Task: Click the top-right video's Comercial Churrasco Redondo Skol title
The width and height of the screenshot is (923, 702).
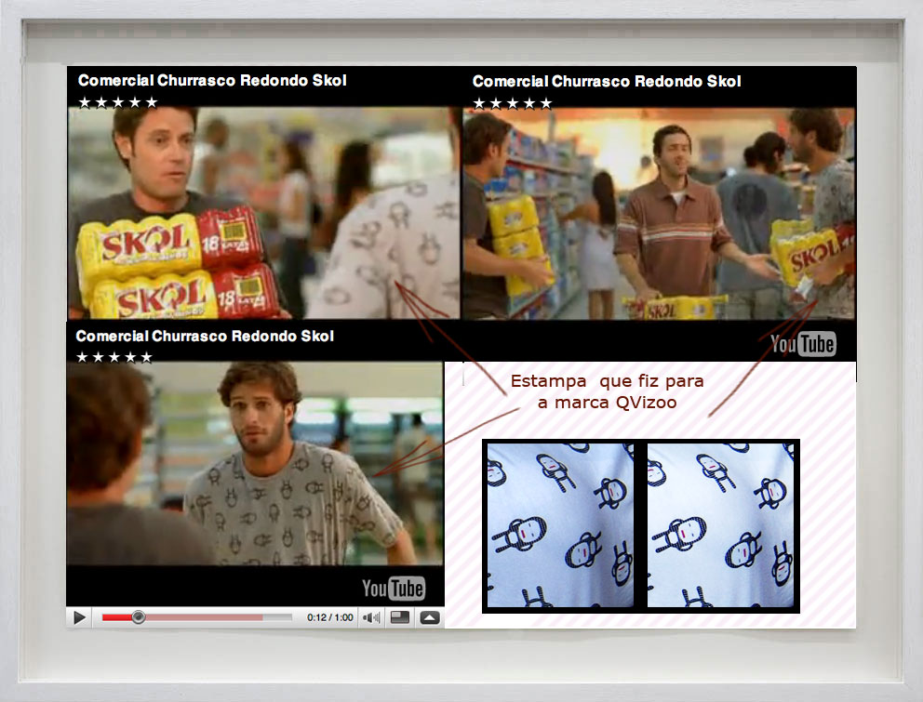Action: [x=607, y=81]
